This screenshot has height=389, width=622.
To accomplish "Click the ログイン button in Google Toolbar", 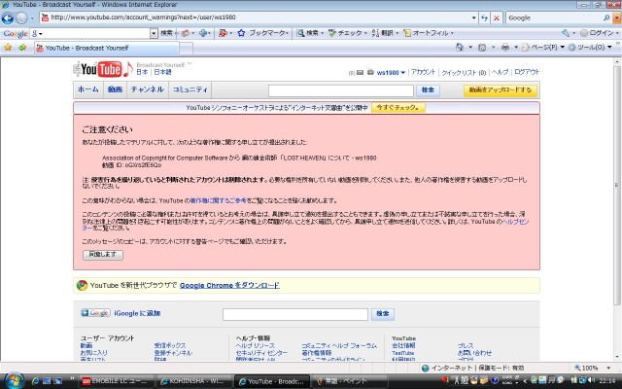I will click(597, 33).
